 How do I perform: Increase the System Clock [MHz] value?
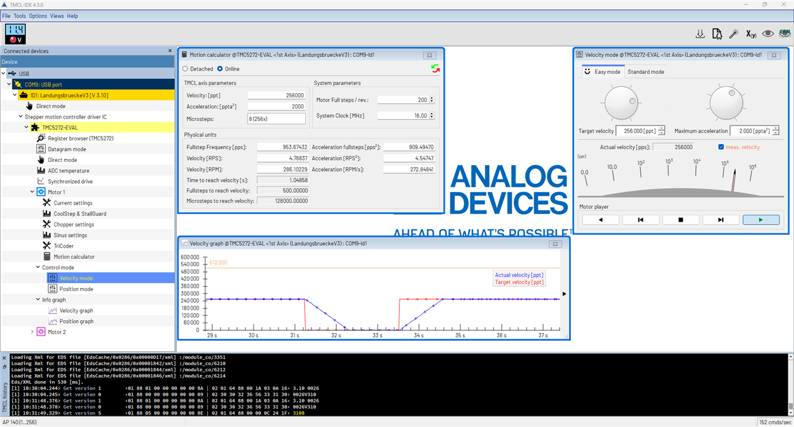(432, 114)
